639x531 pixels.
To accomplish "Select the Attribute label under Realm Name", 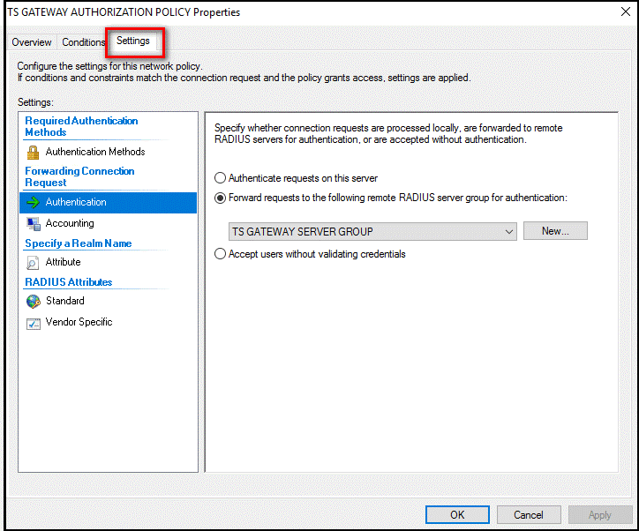I will point(64,262).
